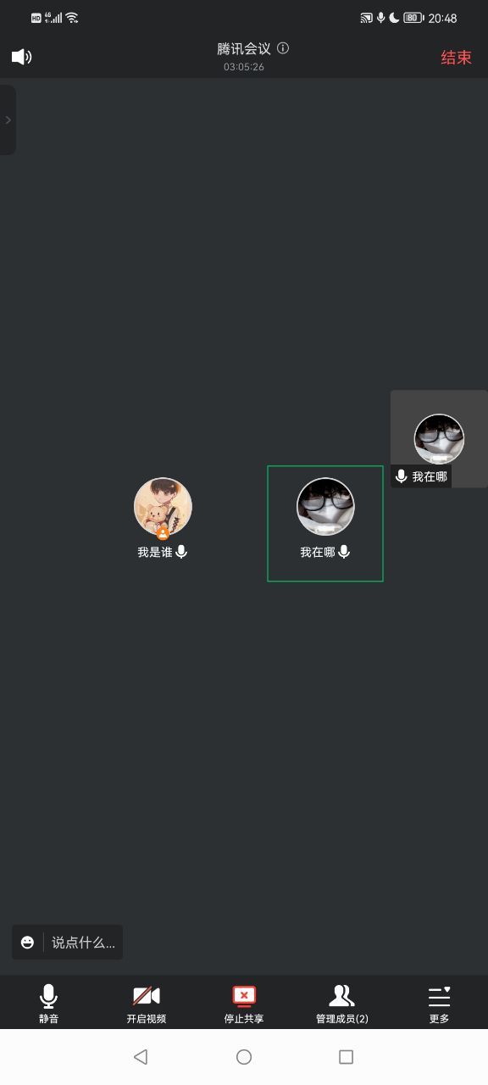Image resolution: width=488 pixels, height=1085 pixels.
Task: Stop screen sharing via 停止共享
Action: click(x=244, y=1004)
